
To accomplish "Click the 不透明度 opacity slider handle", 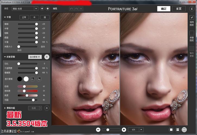I will [36, 68].
